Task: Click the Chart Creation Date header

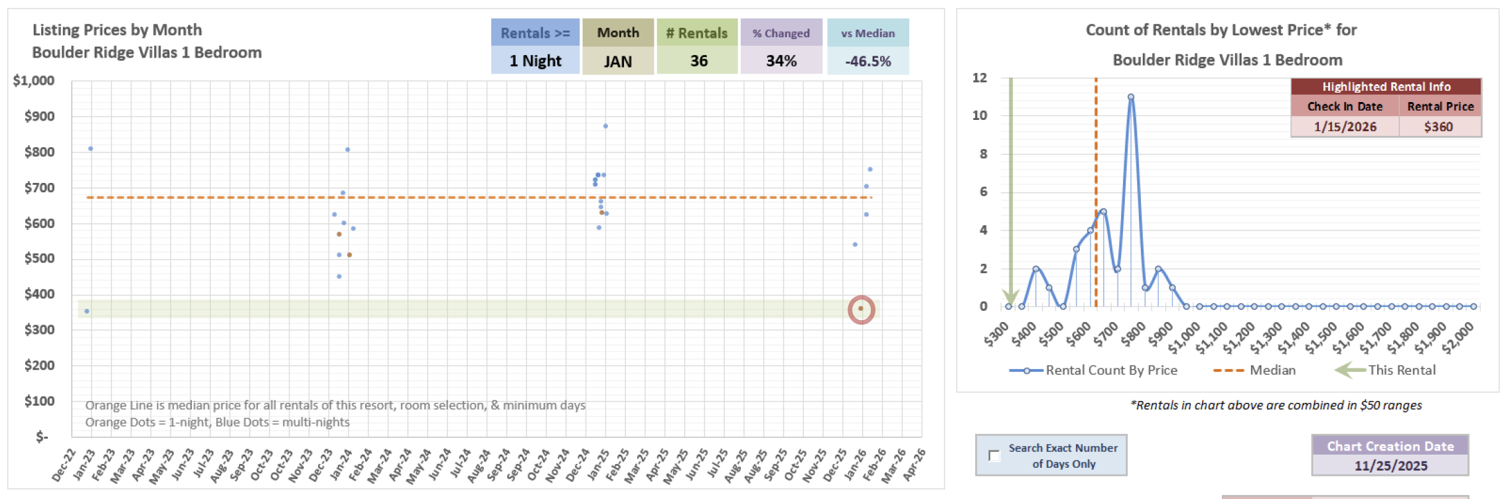Action: (1390, 446)
